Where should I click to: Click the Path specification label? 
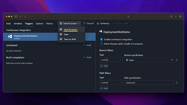click(x=132, y=78)
